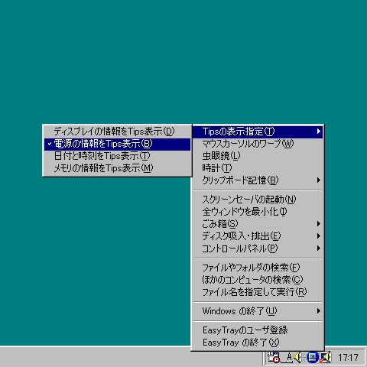Click the task scheduler calendar-clock tray icon

click(273, 357)
